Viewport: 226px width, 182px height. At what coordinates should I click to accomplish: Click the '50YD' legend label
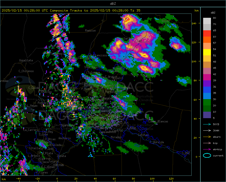pyautogui.click(x=216, y=124)
